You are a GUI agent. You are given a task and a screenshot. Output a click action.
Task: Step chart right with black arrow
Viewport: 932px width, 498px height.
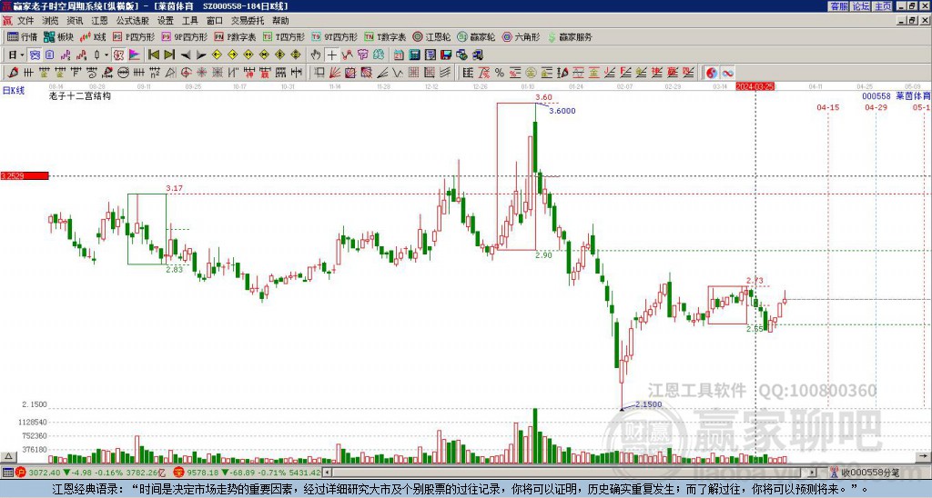point(201,55)
